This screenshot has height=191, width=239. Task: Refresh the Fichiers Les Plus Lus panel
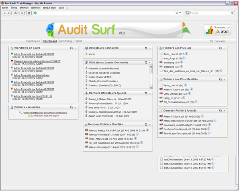221,48
